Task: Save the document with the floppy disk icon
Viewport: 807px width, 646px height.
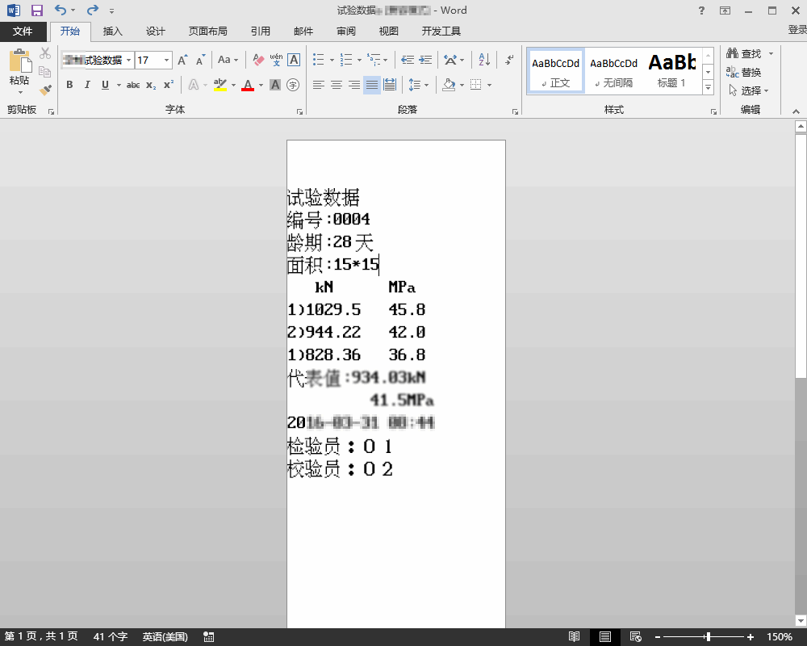Action: pyautogui.click(x=37, y=10)
